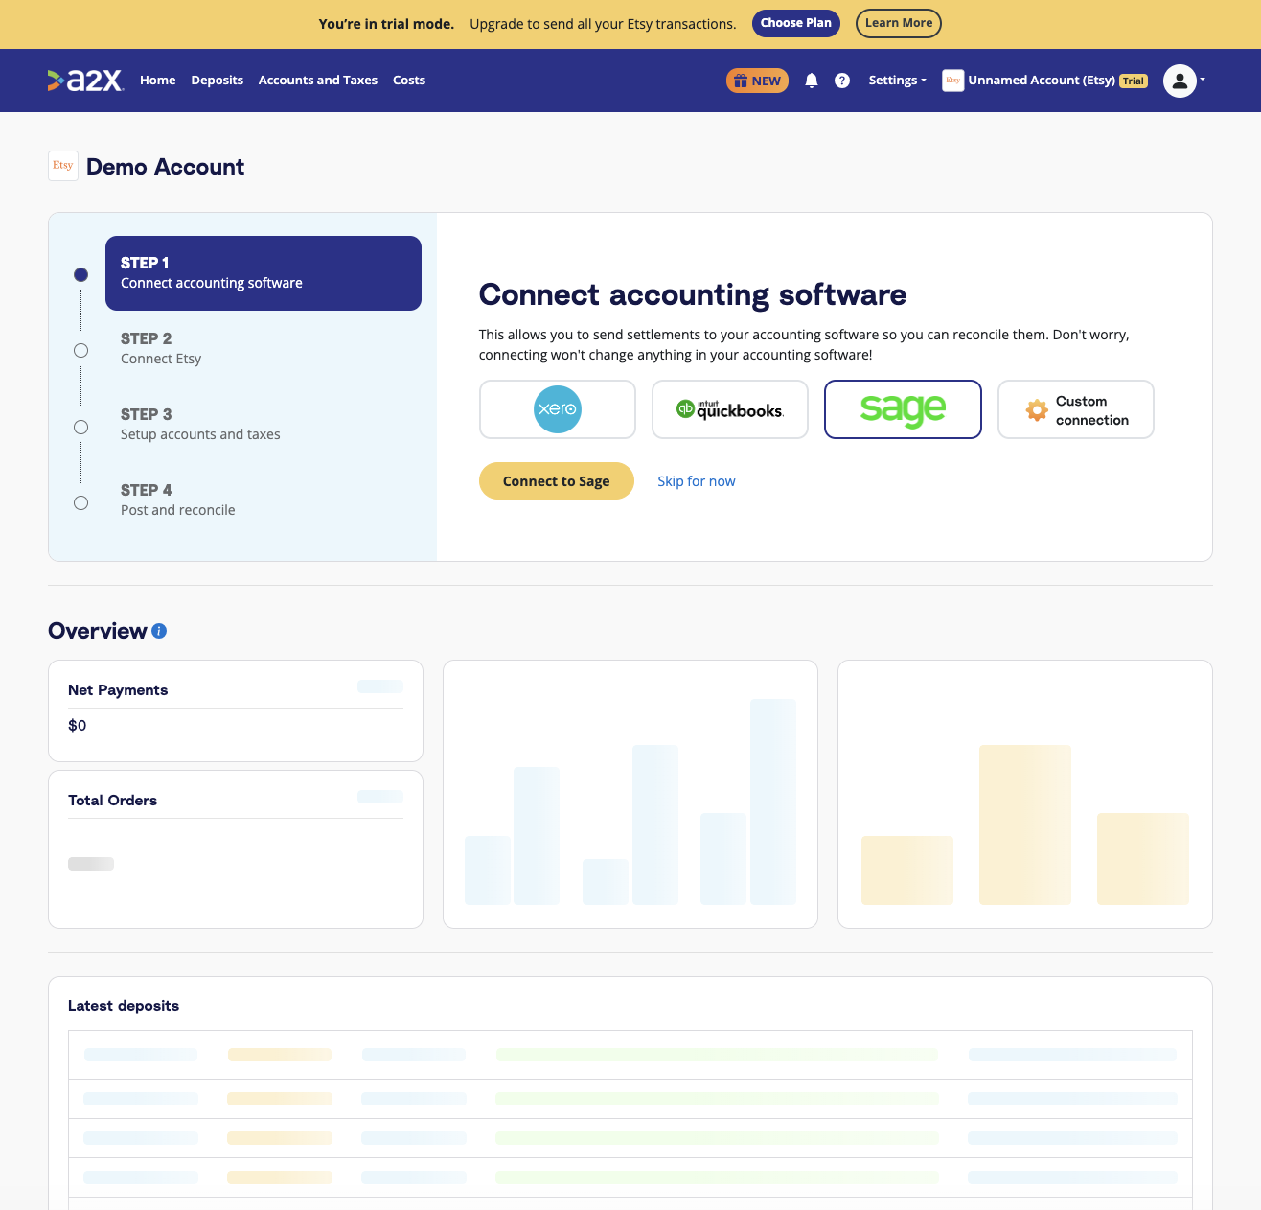
Task: Click the Demo Account heading
Action: pos(165,167)
